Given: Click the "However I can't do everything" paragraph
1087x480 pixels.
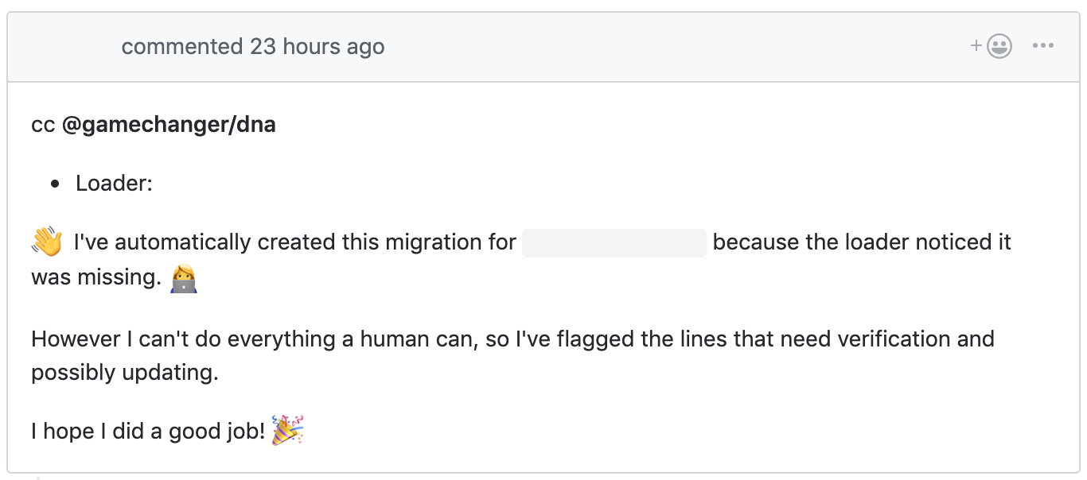Looking at the screenshot, I should click(x=512, y=355).
